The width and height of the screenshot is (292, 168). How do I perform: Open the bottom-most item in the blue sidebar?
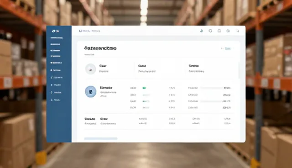coord(55,100)
